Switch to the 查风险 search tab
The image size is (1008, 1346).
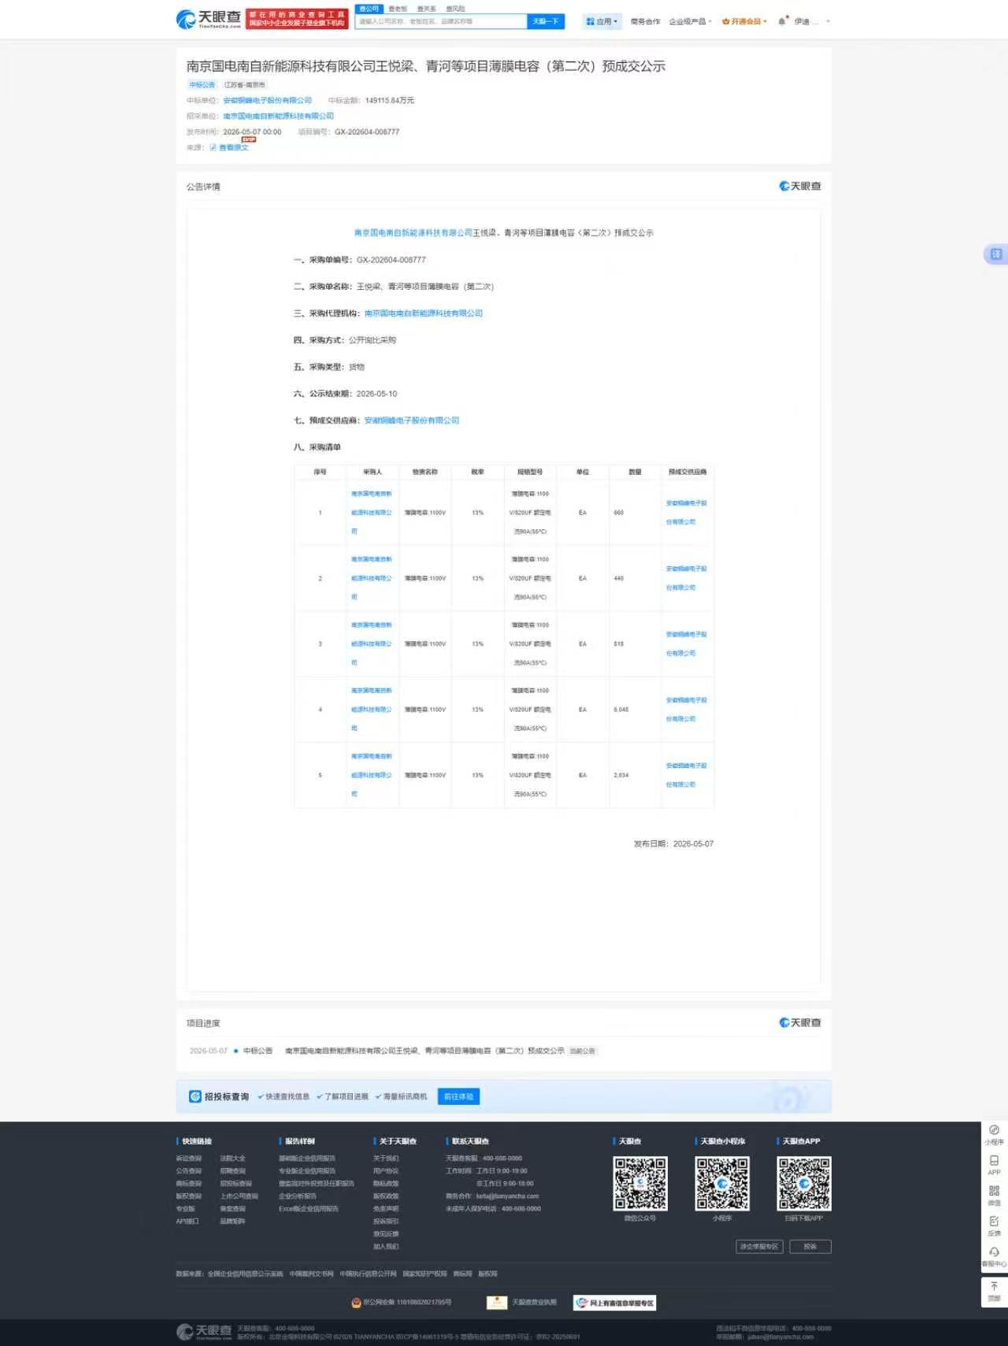[455, 9]
